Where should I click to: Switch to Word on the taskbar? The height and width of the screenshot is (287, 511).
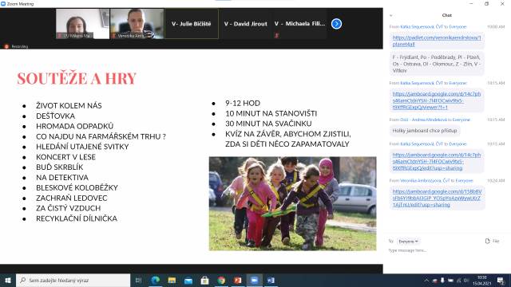tap(271, 280)
